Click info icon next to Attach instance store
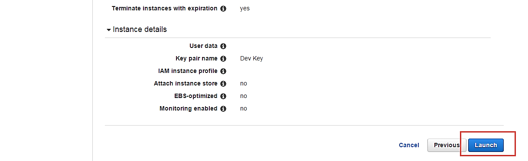The width and height of the screenshot is (528, 161). point(223,84)
